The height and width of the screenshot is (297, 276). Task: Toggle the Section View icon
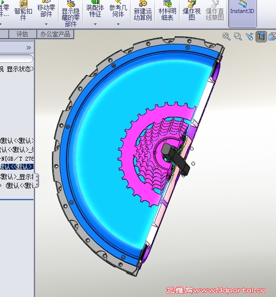pos(261,36)
